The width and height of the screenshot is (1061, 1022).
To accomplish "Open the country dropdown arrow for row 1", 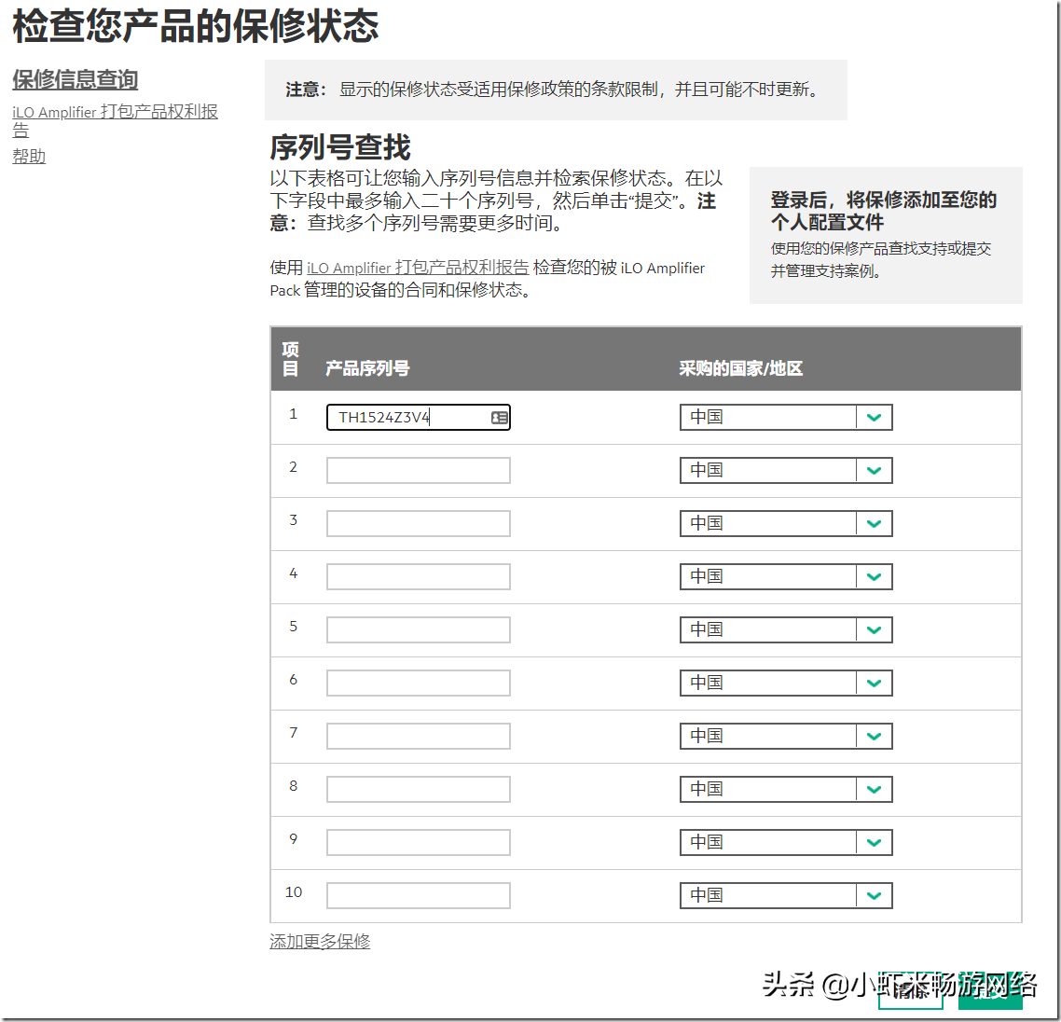I will (x=874, y=418).
